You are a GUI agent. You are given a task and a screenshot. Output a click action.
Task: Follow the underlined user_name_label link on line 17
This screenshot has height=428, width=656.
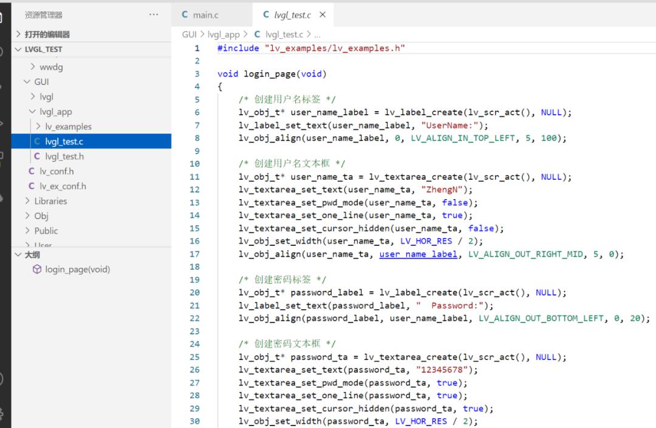point(418,254)
